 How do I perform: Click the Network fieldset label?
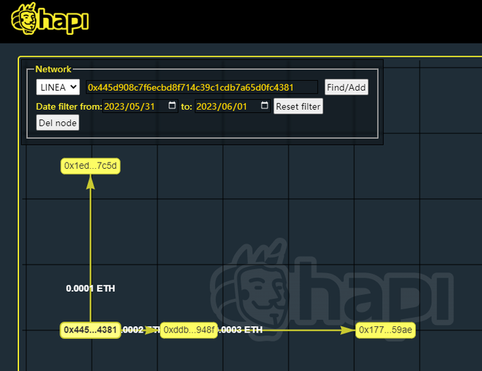click(x=53, y=69)
